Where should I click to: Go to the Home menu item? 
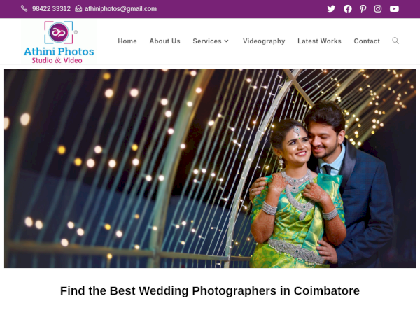click(127, 41)
